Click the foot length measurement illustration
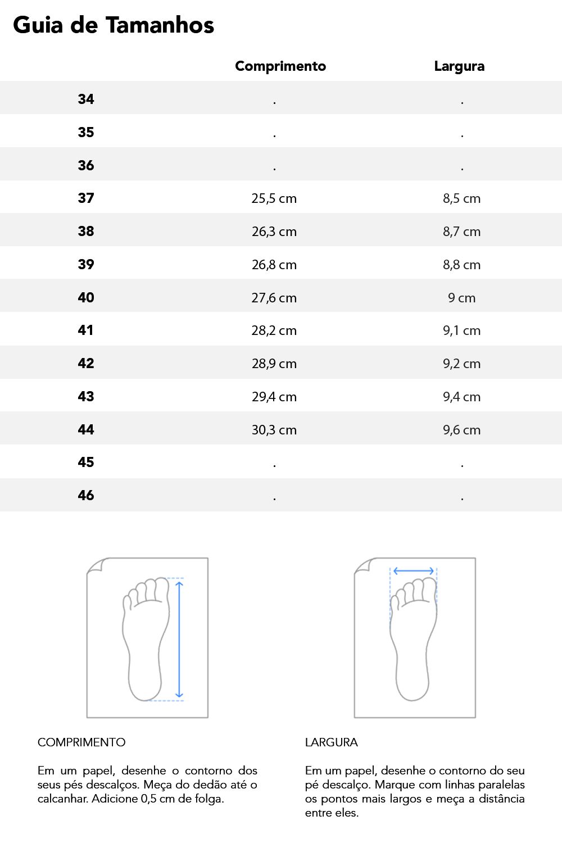 [147, 638]
